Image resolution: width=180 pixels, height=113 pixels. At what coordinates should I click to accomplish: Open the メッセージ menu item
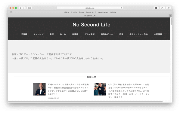click(39, 34)
